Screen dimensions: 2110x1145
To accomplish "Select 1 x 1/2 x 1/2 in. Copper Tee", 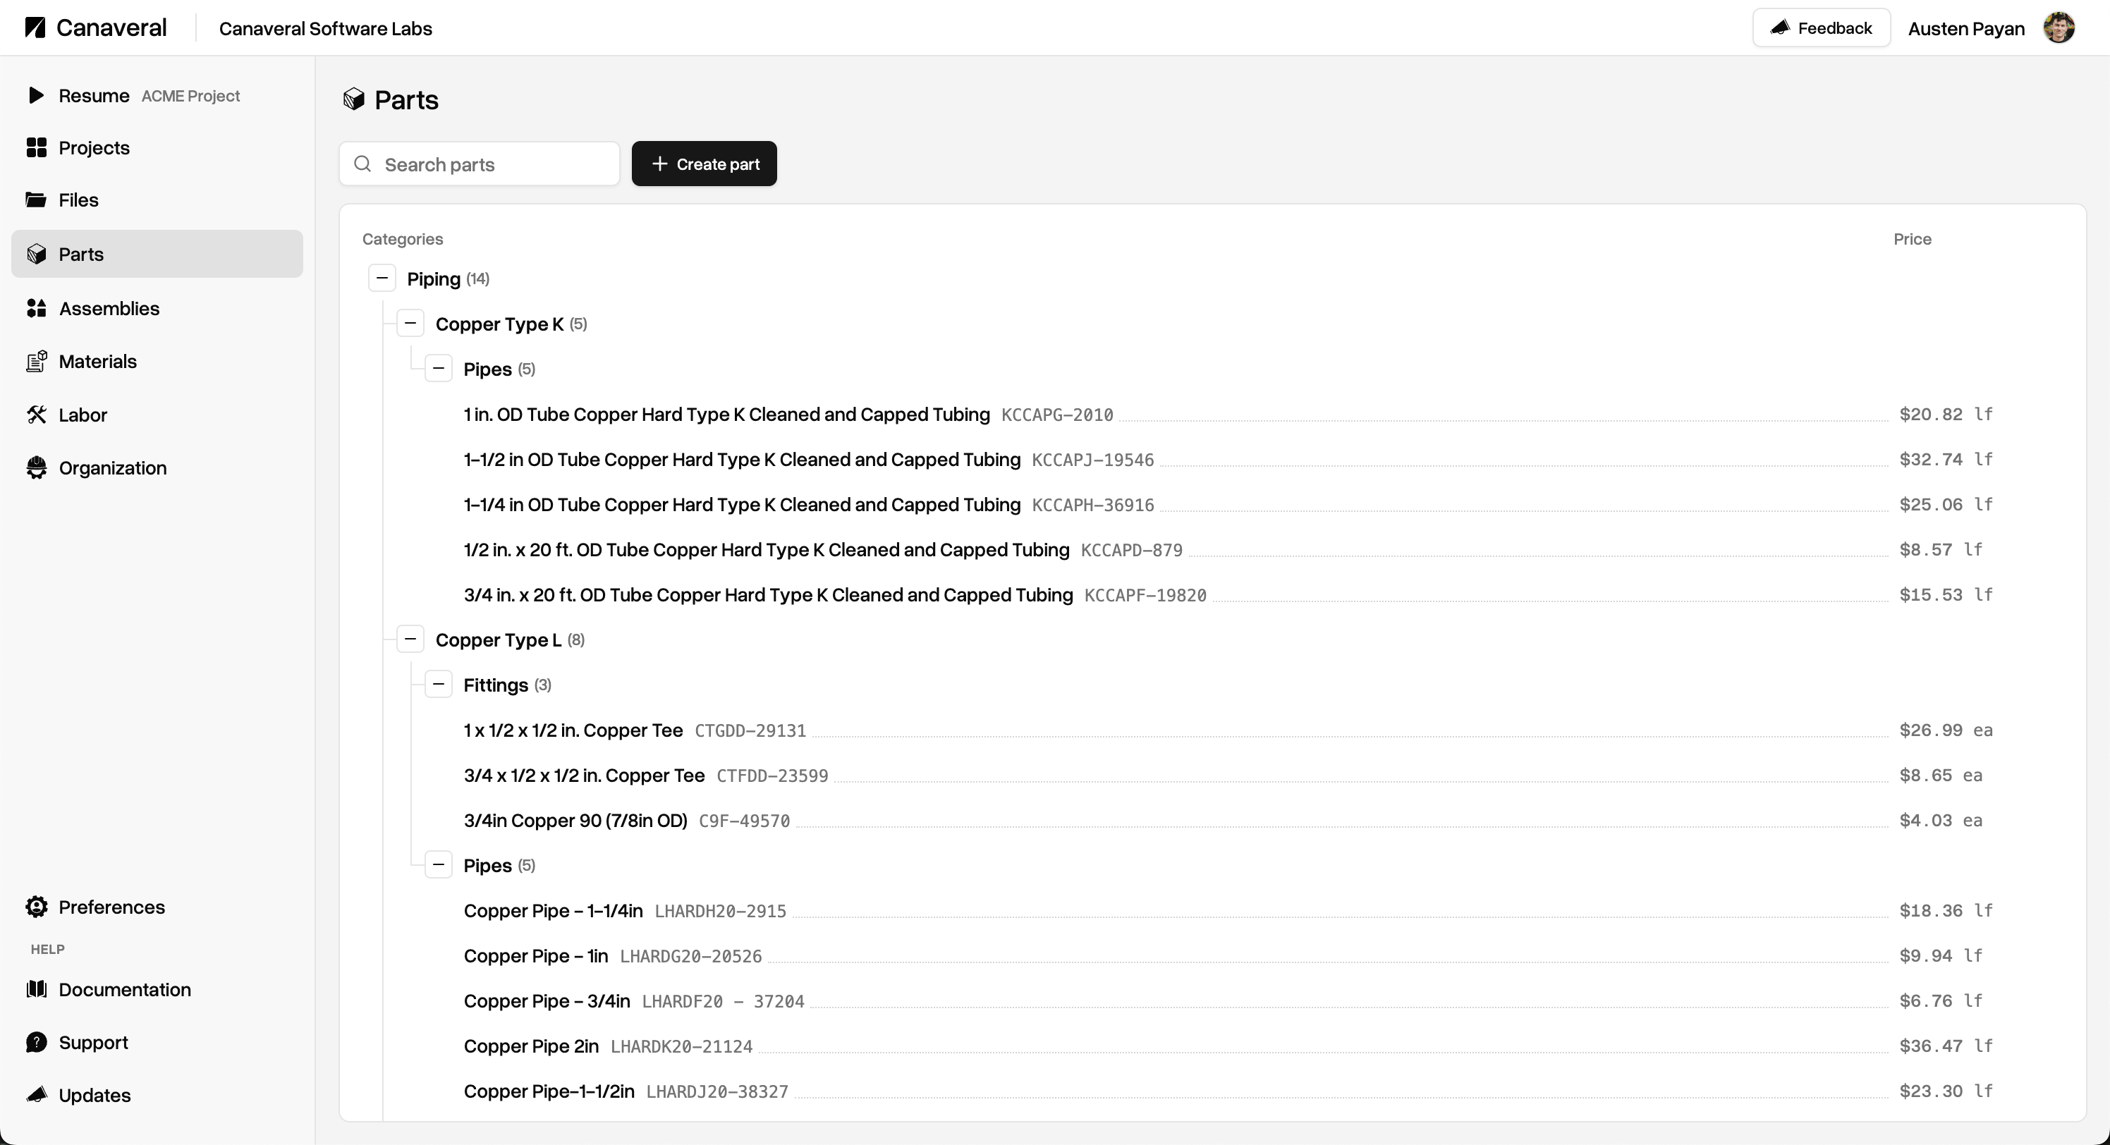I will pyautogui.click(x=1228, y=730).
